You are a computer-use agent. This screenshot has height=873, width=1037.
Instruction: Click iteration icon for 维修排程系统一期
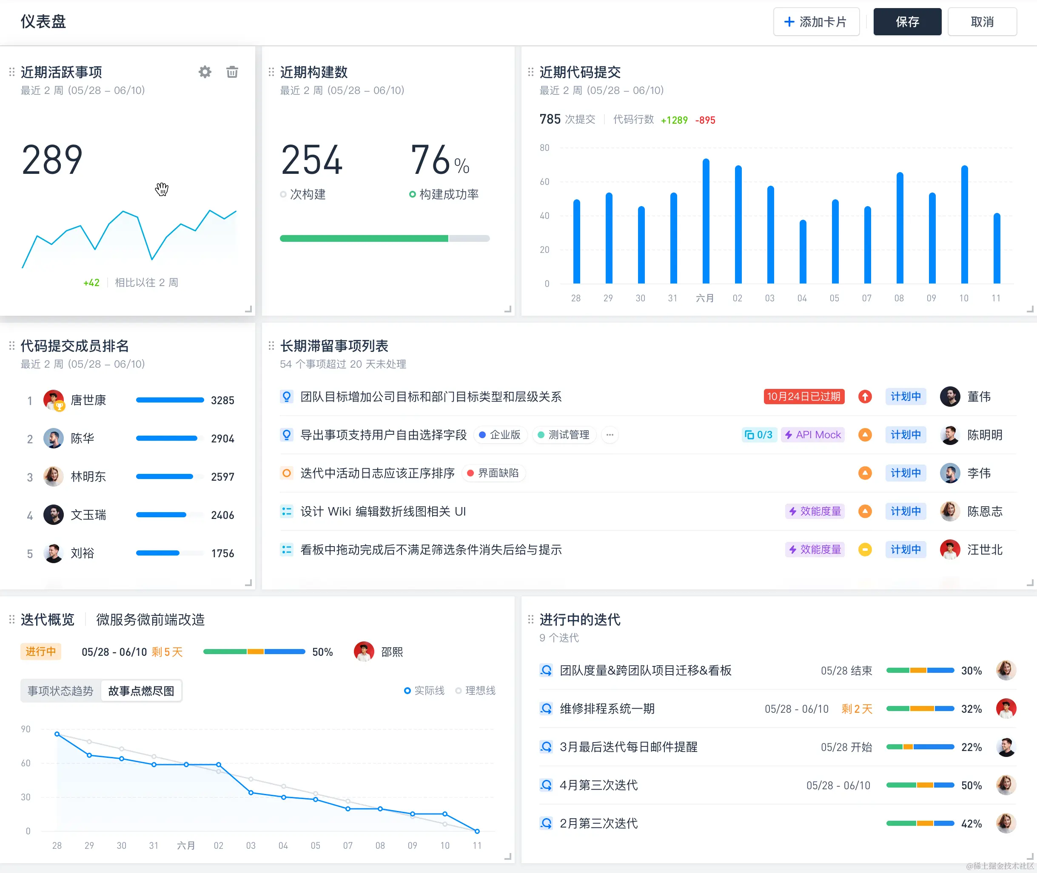[x=546, y=709]
